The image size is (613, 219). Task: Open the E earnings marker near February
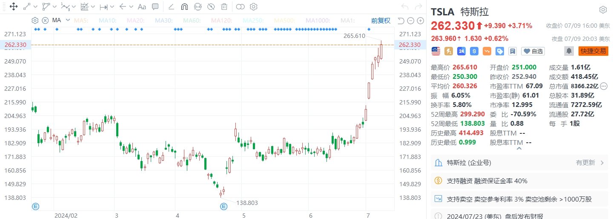[x=35, y=206]
